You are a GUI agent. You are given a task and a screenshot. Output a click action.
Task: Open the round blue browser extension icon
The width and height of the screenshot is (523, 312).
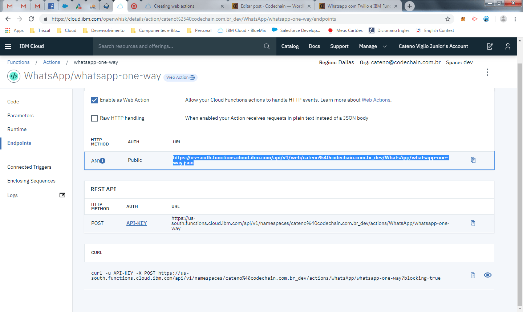(486, 19)
